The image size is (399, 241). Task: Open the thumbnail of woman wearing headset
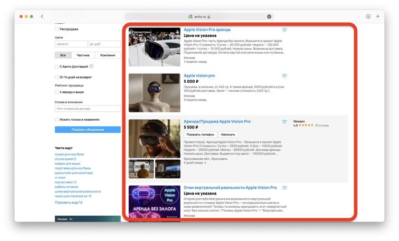pyautogui.click(x=154, y=93)
